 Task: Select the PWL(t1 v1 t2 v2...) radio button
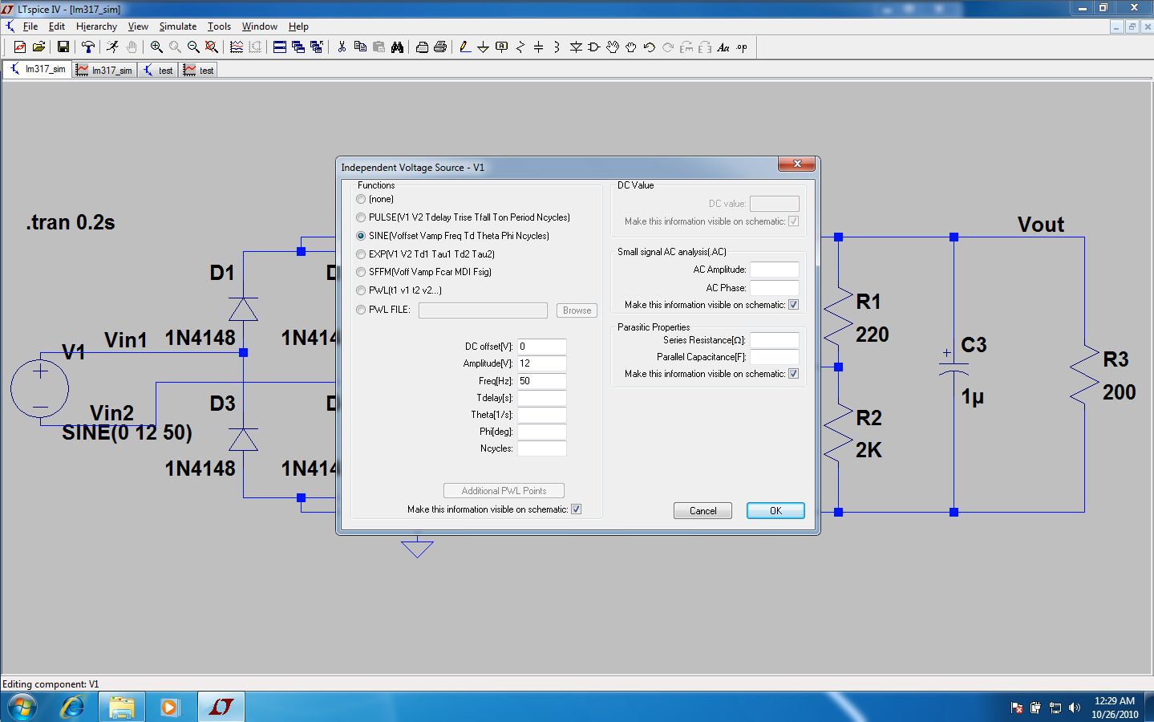point(361,290)
